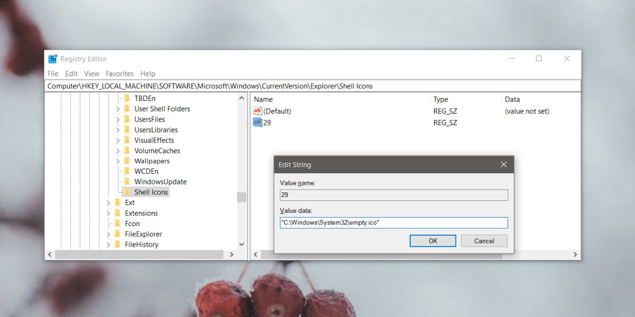The width and height of the screenshot is (635, 317).
Task: Select the User Shell Folders folder icon
Action: 127,109
